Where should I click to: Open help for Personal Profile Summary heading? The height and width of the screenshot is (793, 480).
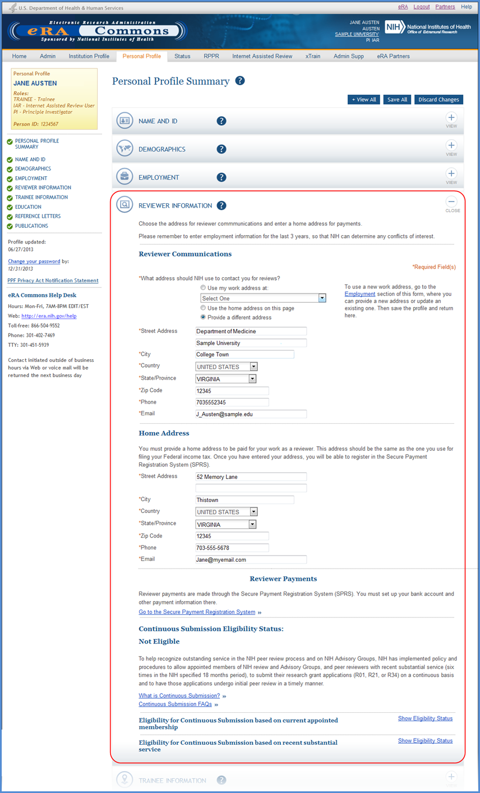[x=240, y=81]
